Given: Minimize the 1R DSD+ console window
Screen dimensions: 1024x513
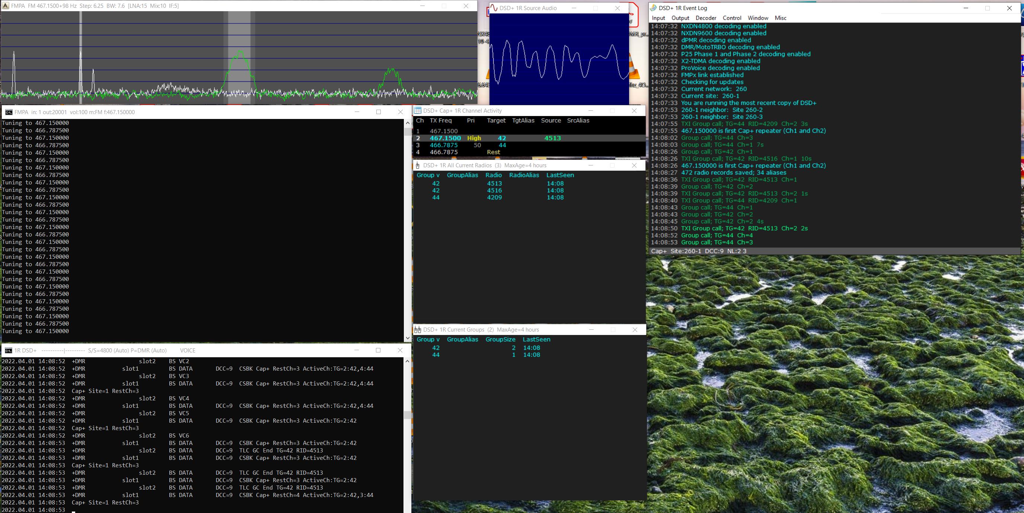Looking at the screenshot, I should point(357,350).
